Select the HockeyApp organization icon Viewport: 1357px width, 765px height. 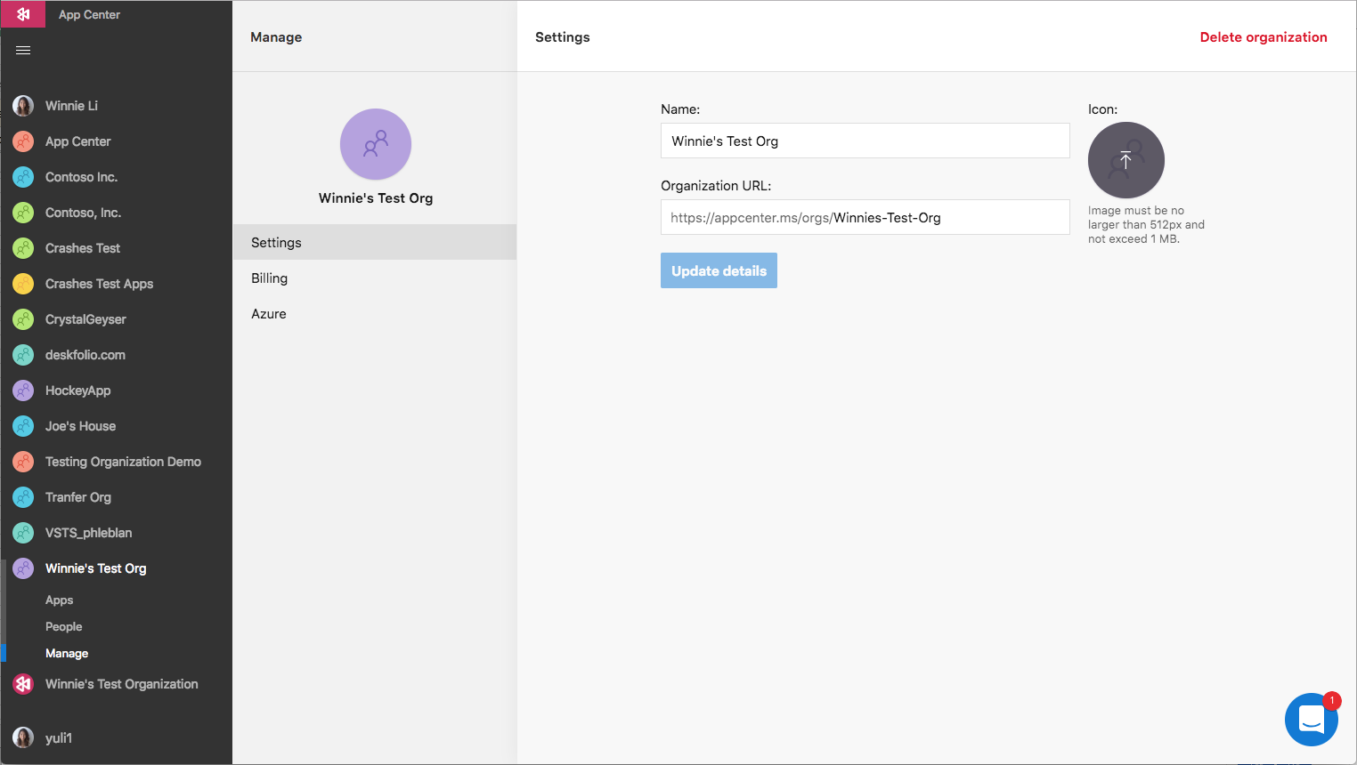click(x=22, y=390)
